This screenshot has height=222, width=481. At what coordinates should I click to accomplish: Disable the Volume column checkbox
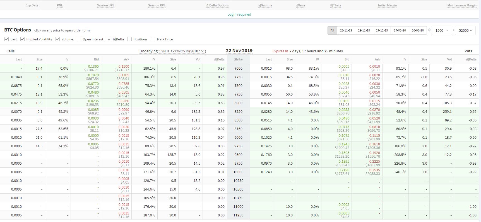[58, 39]
